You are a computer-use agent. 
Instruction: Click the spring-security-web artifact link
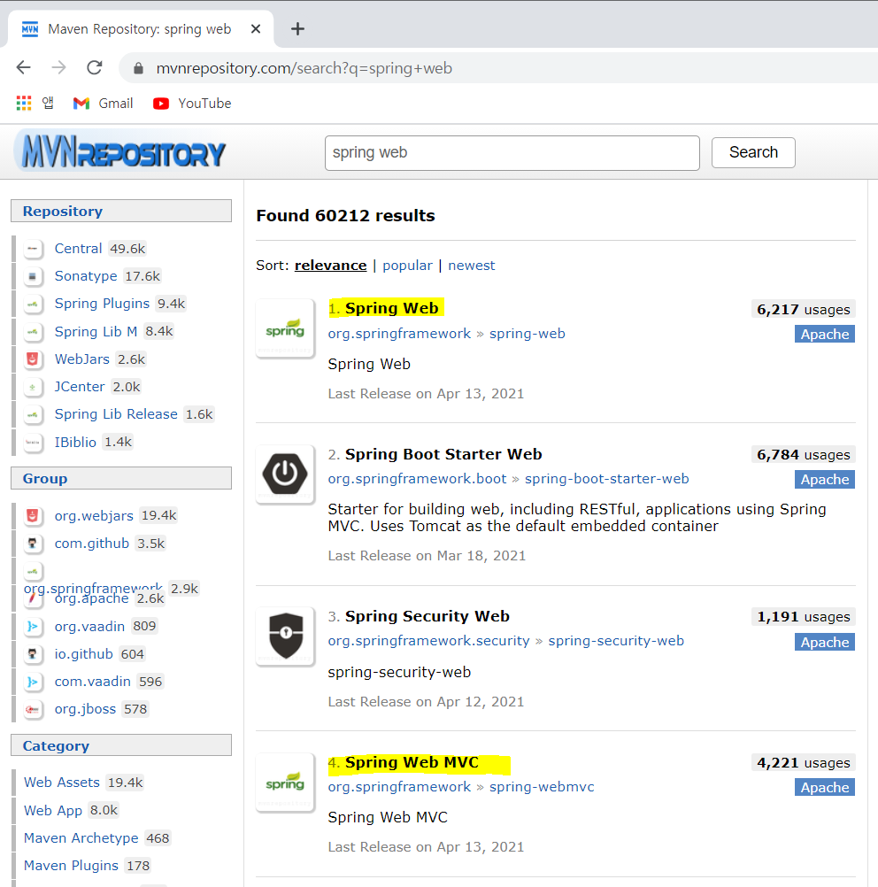point(615,640)
